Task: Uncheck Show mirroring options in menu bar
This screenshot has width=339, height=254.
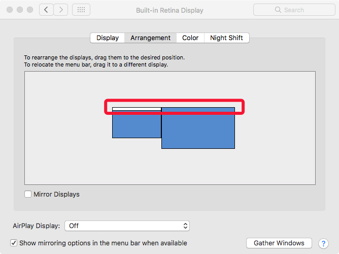Action: [x=14, y=243]
